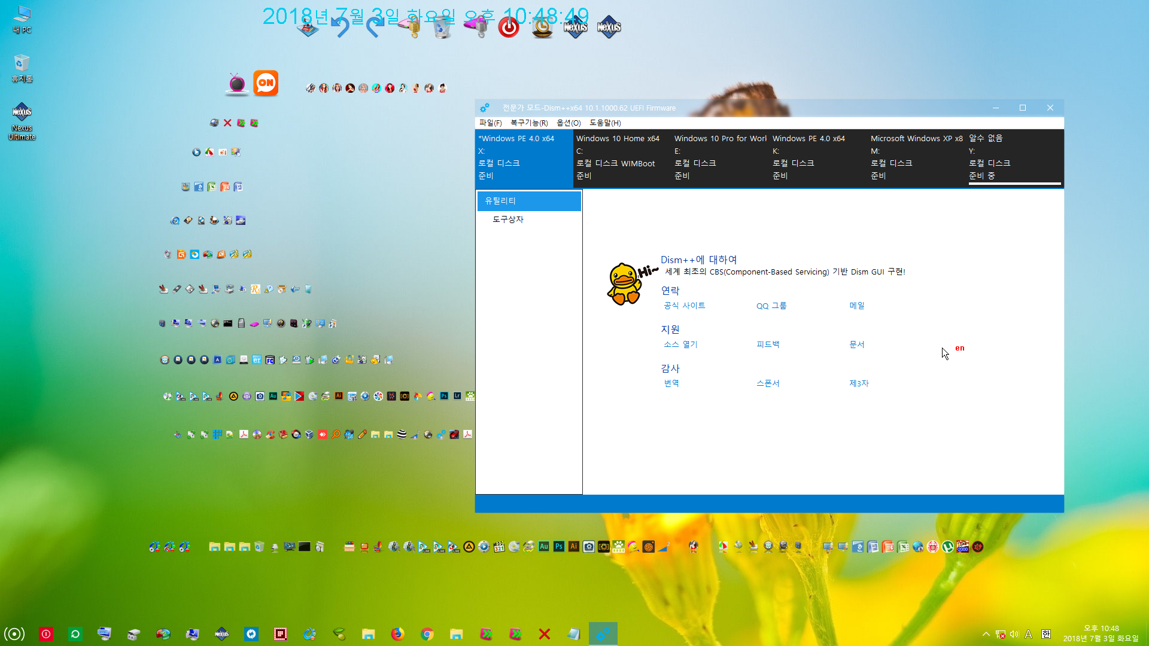This screenshot has height=646, width=1149.
Task: Click the orange ON chat icon
Action: click(266, 83)
